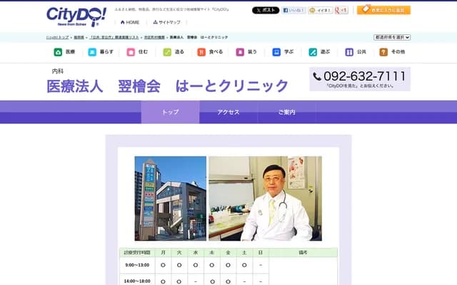The image size is (457, 285).
Task: Click the CityDO!トップ breadcrumb link
Action: [x=57, y=38]
